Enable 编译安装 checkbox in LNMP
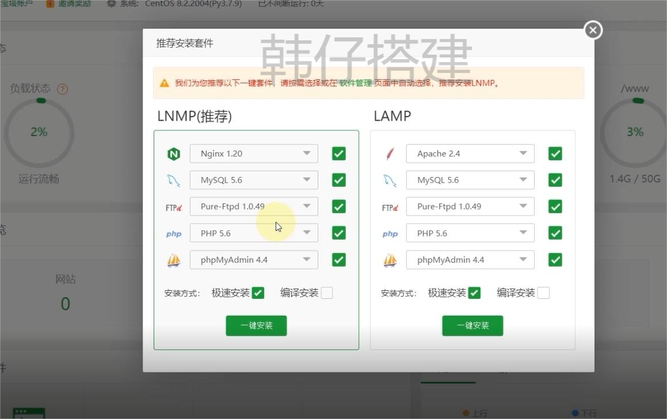This screenshot has width=667, height=419. pyautogui.click(x=327, y=293)
